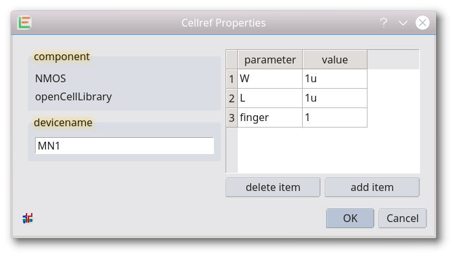The height and width of the screenshot is (257, 455).
Task: Select the W parameter cell
Action: [270, 78]
